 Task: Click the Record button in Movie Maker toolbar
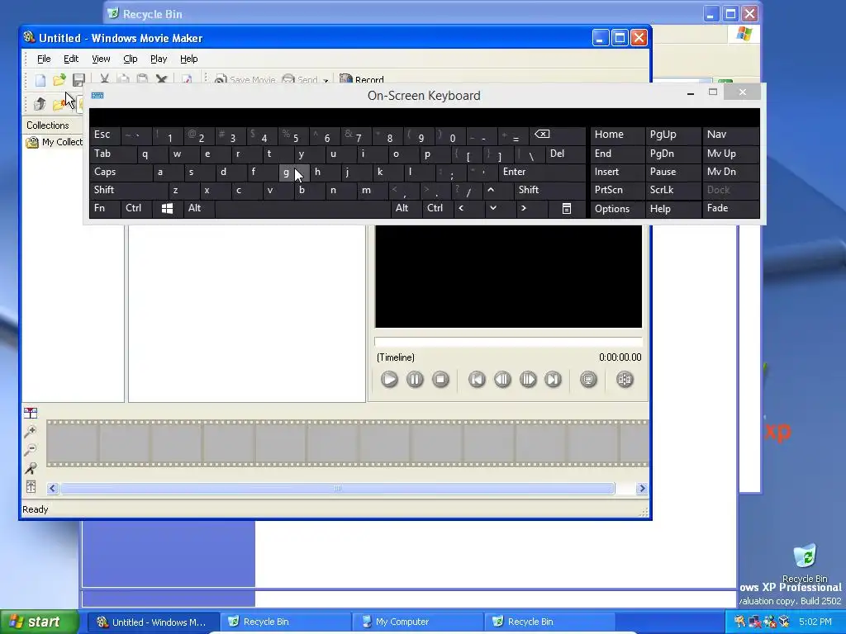pos(362,80)
